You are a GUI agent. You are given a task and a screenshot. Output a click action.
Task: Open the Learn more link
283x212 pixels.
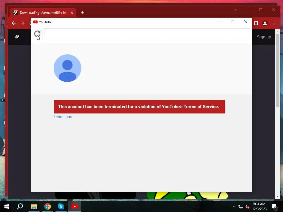point(63,117)
